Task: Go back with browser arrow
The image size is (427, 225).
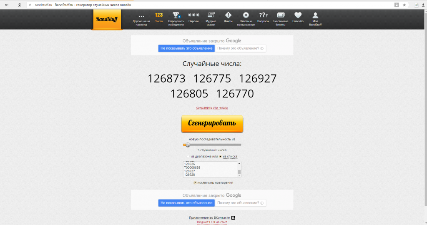Action: 7,5
